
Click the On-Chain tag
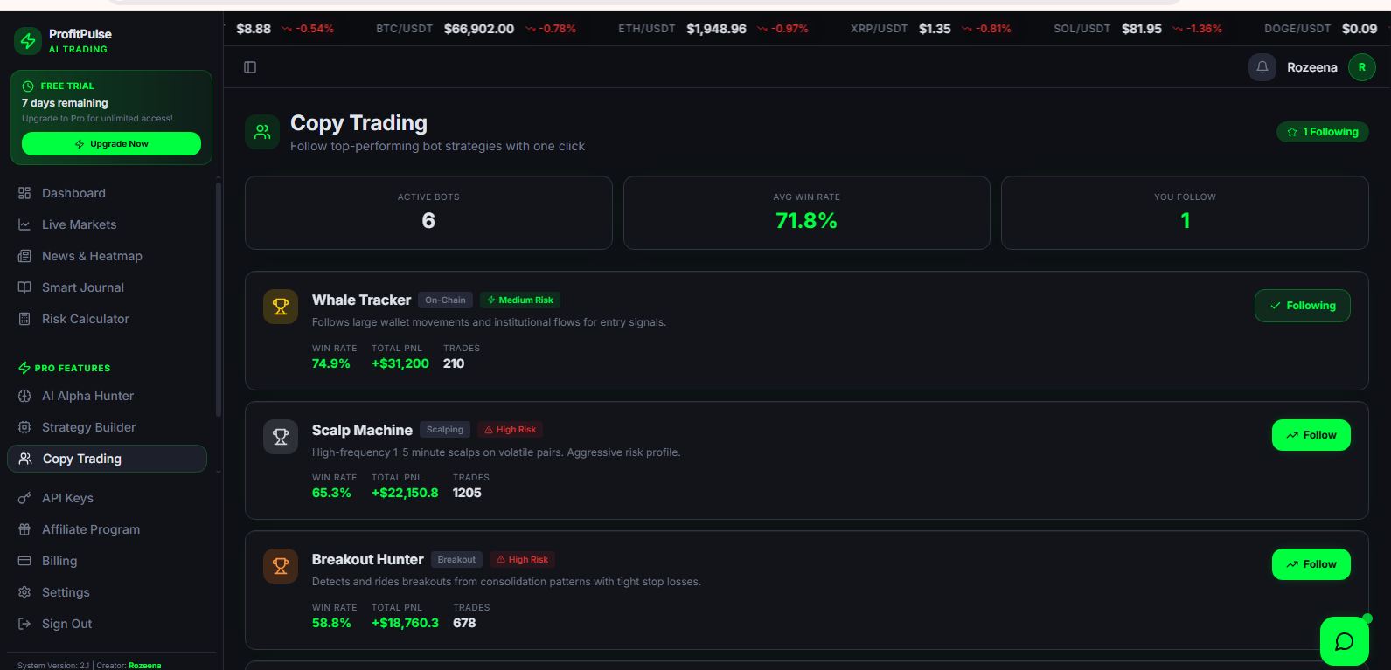[x=445, y=300]
